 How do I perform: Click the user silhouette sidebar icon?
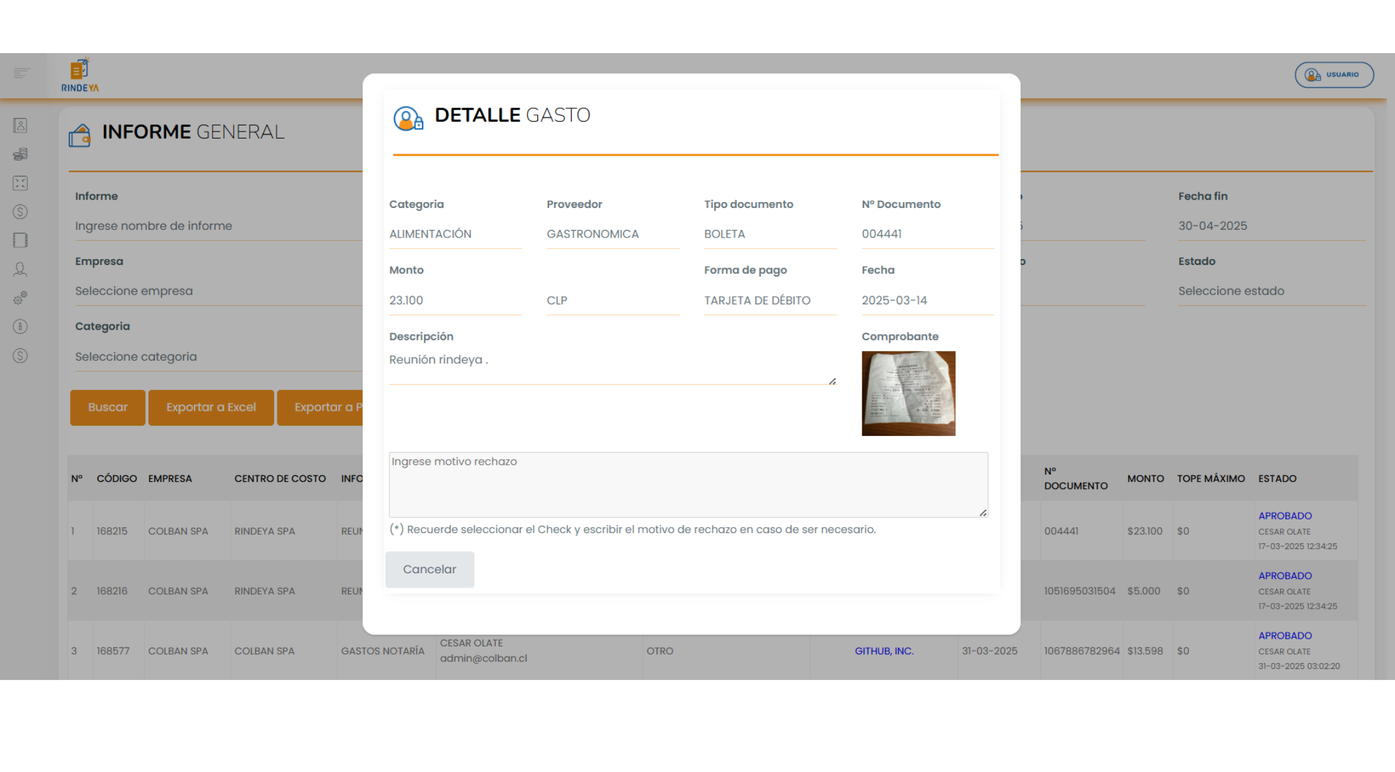coord(20,269)
